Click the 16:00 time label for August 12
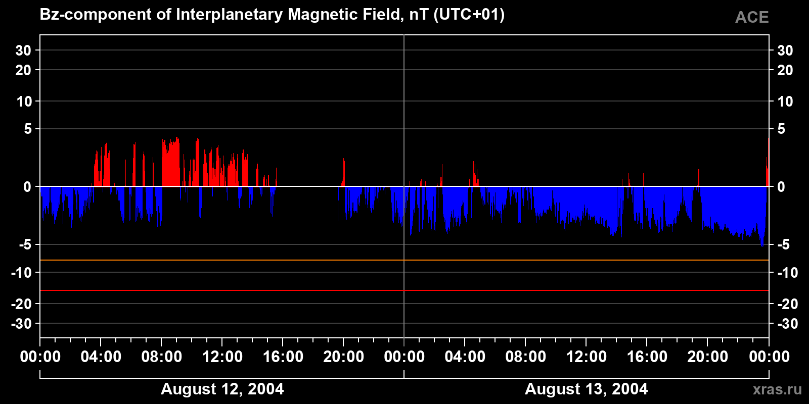809x404 pixels. [x=283, y=357]
